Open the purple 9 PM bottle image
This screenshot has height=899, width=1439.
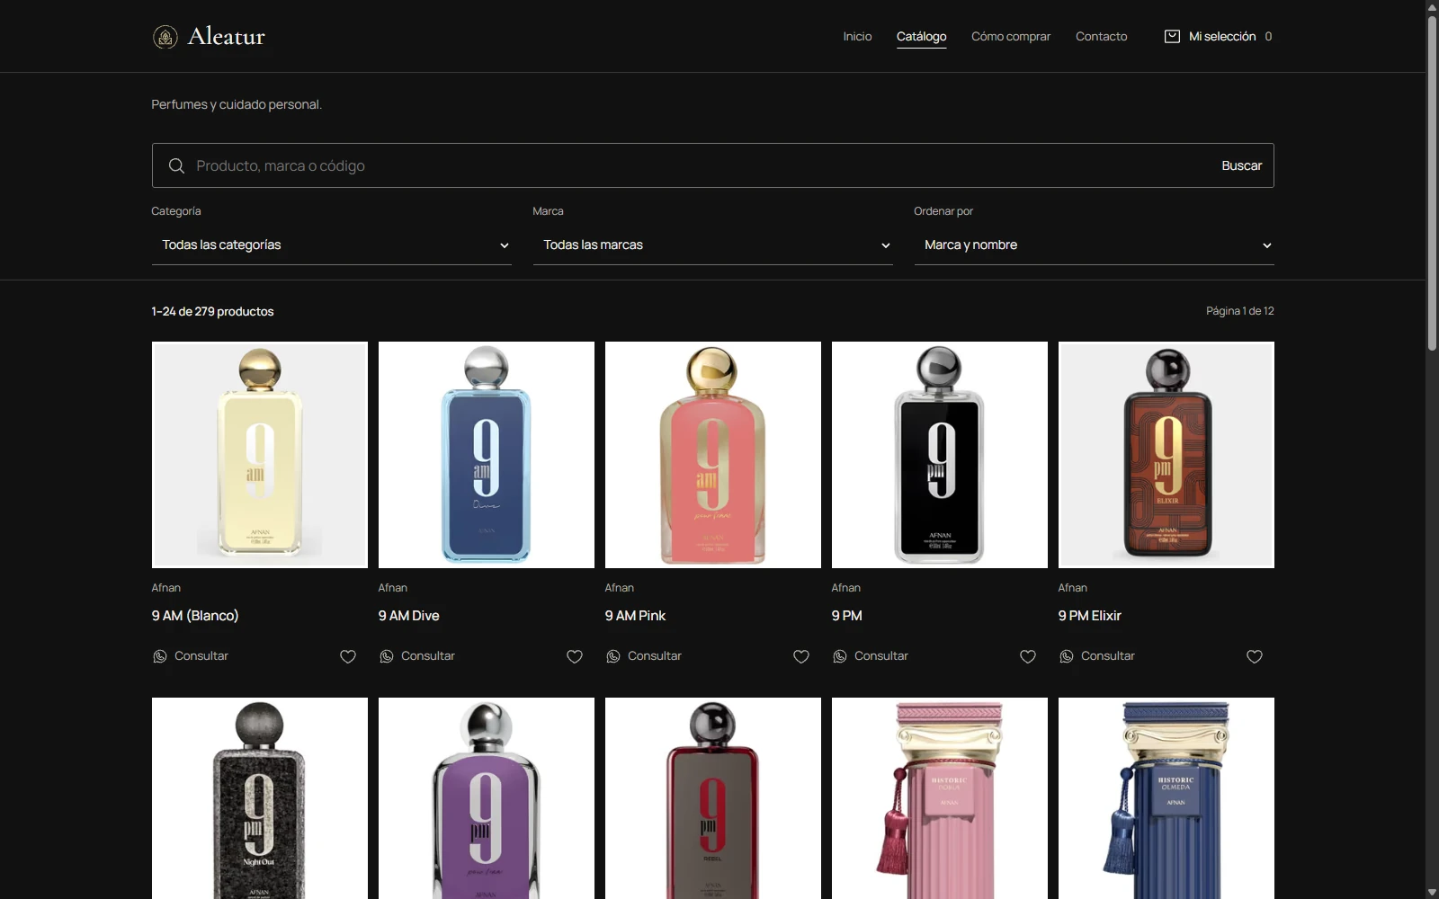click(x=487, y=798)
